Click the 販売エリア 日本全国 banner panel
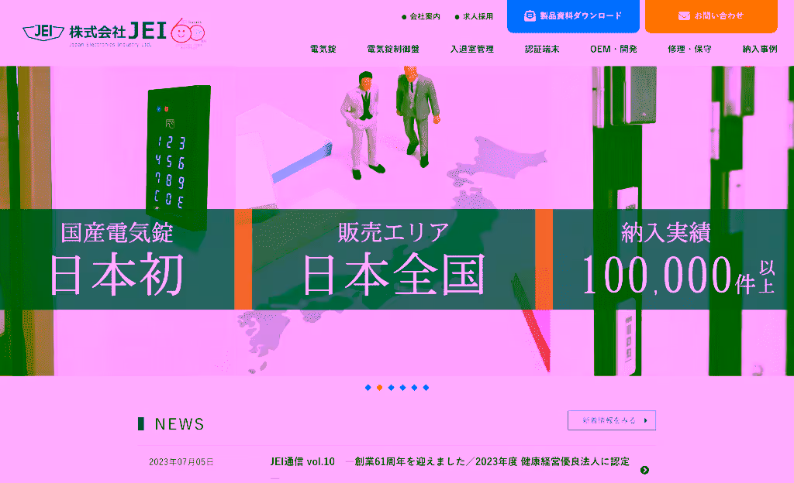The width and height of the screenshot is (794, 483). (x=393, y=259)
